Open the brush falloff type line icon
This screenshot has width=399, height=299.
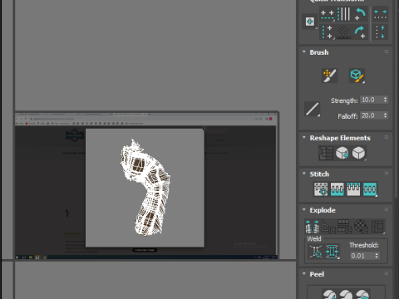313,109
